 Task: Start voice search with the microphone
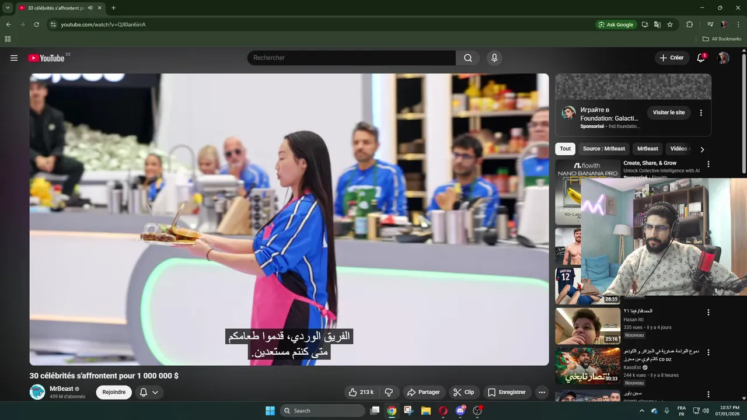494,58
